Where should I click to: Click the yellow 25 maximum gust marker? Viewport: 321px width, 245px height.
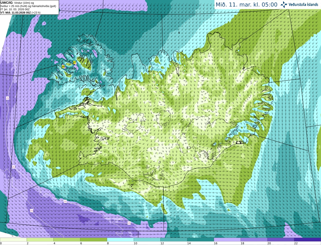point(63,67)
